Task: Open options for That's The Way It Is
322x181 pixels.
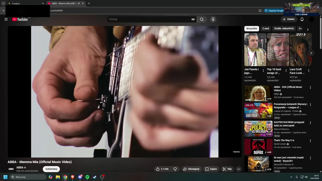Action: coord(310,141)
